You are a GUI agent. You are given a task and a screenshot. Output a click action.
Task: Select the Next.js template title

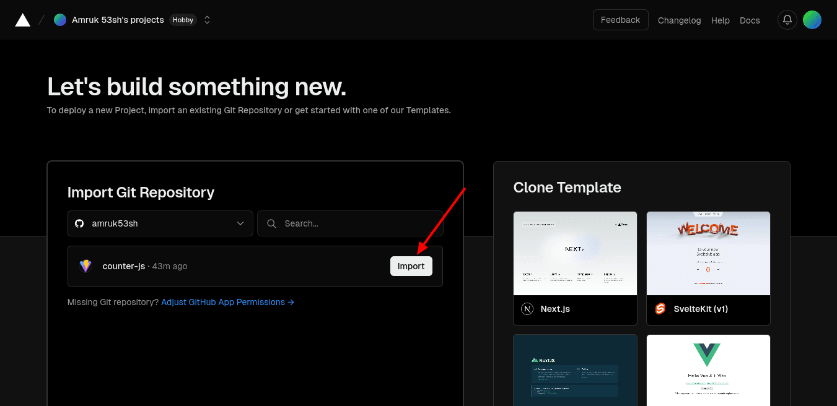tap(555, 309)
